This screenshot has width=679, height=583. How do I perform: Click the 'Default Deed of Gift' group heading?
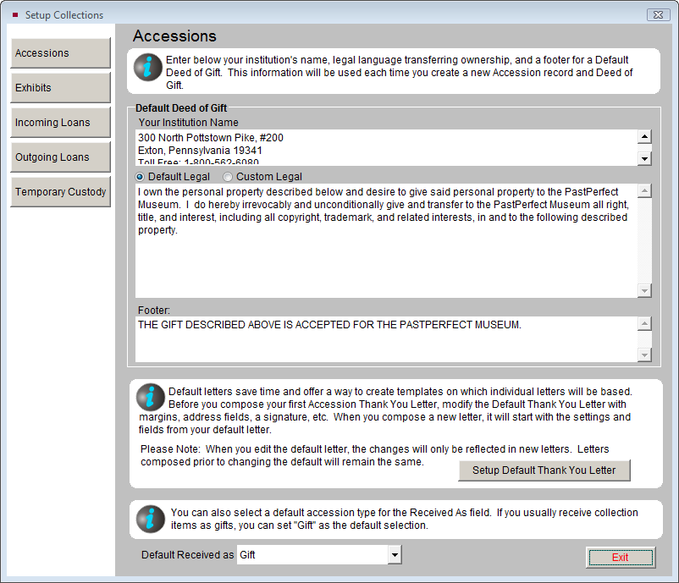tap(181, 107)
